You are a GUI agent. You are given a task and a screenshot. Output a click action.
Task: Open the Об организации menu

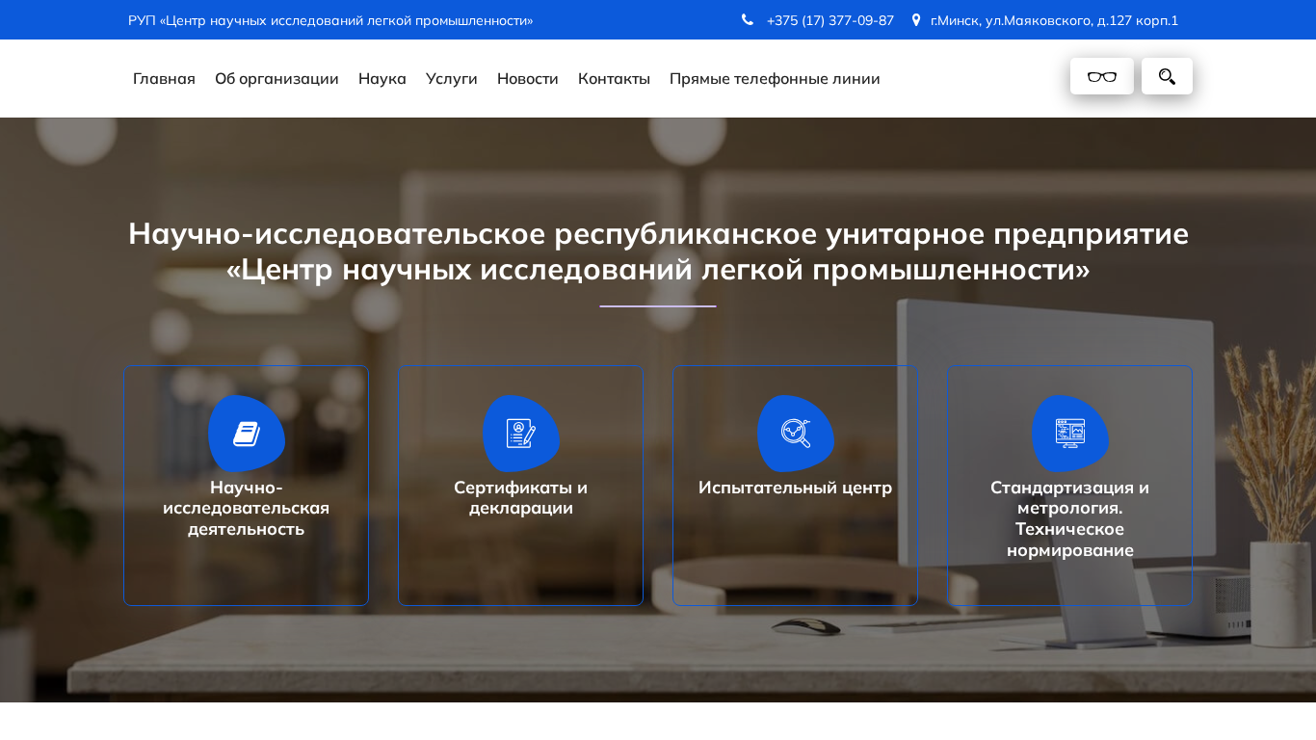[276, 79]
